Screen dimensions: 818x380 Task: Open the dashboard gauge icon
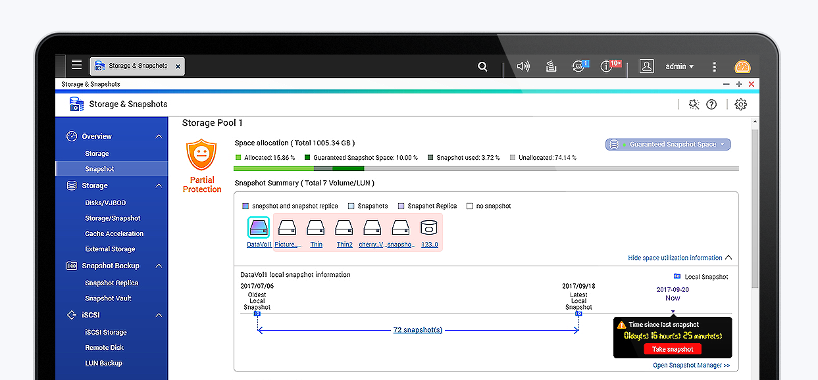742,67
